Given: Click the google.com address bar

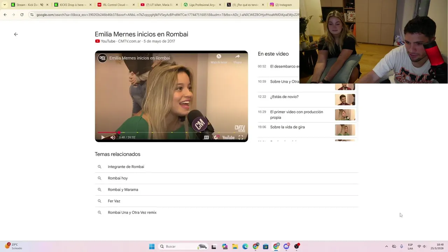Looking at the screenshot, I should click(x=164, y=15).
